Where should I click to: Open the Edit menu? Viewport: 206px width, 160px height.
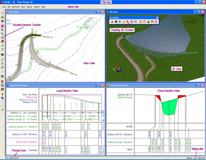point(9,7)
